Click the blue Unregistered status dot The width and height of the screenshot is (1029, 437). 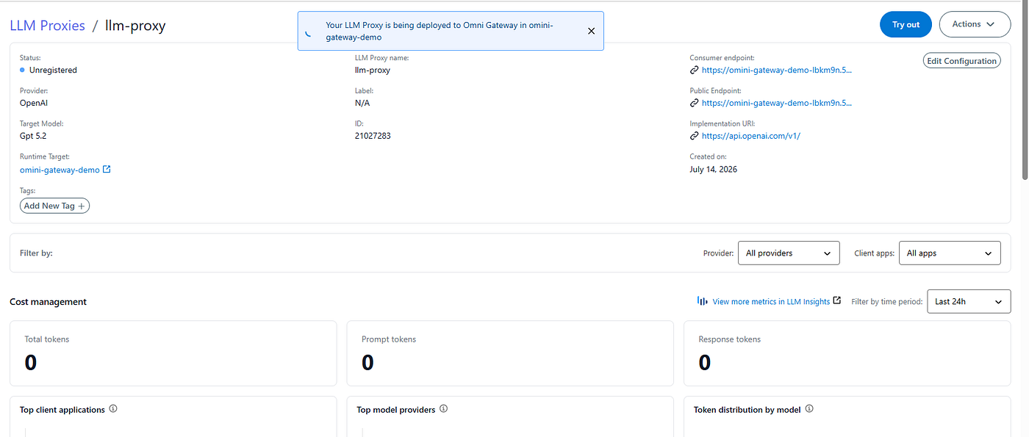23,71
